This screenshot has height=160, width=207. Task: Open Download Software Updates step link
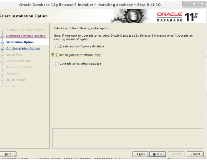click(x=26, y=36)
